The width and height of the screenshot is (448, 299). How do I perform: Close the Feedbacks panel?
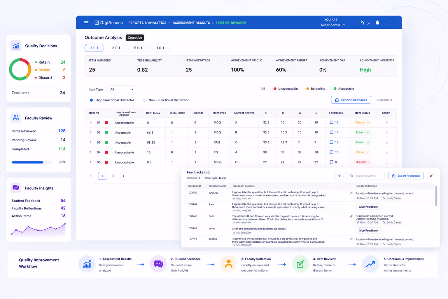(x=431, y=176)
